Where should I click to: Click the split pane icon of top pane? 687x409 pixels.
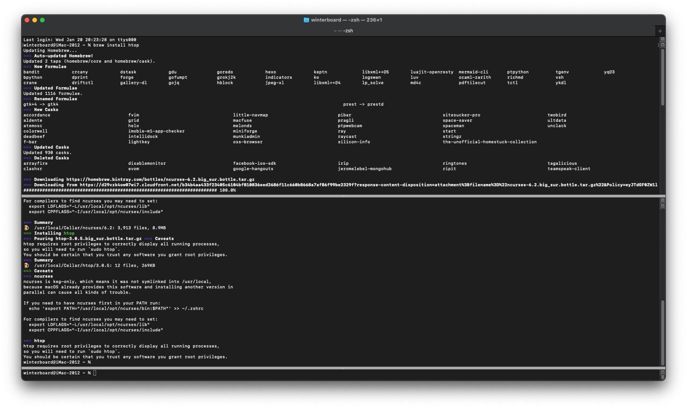coord(663,39)
